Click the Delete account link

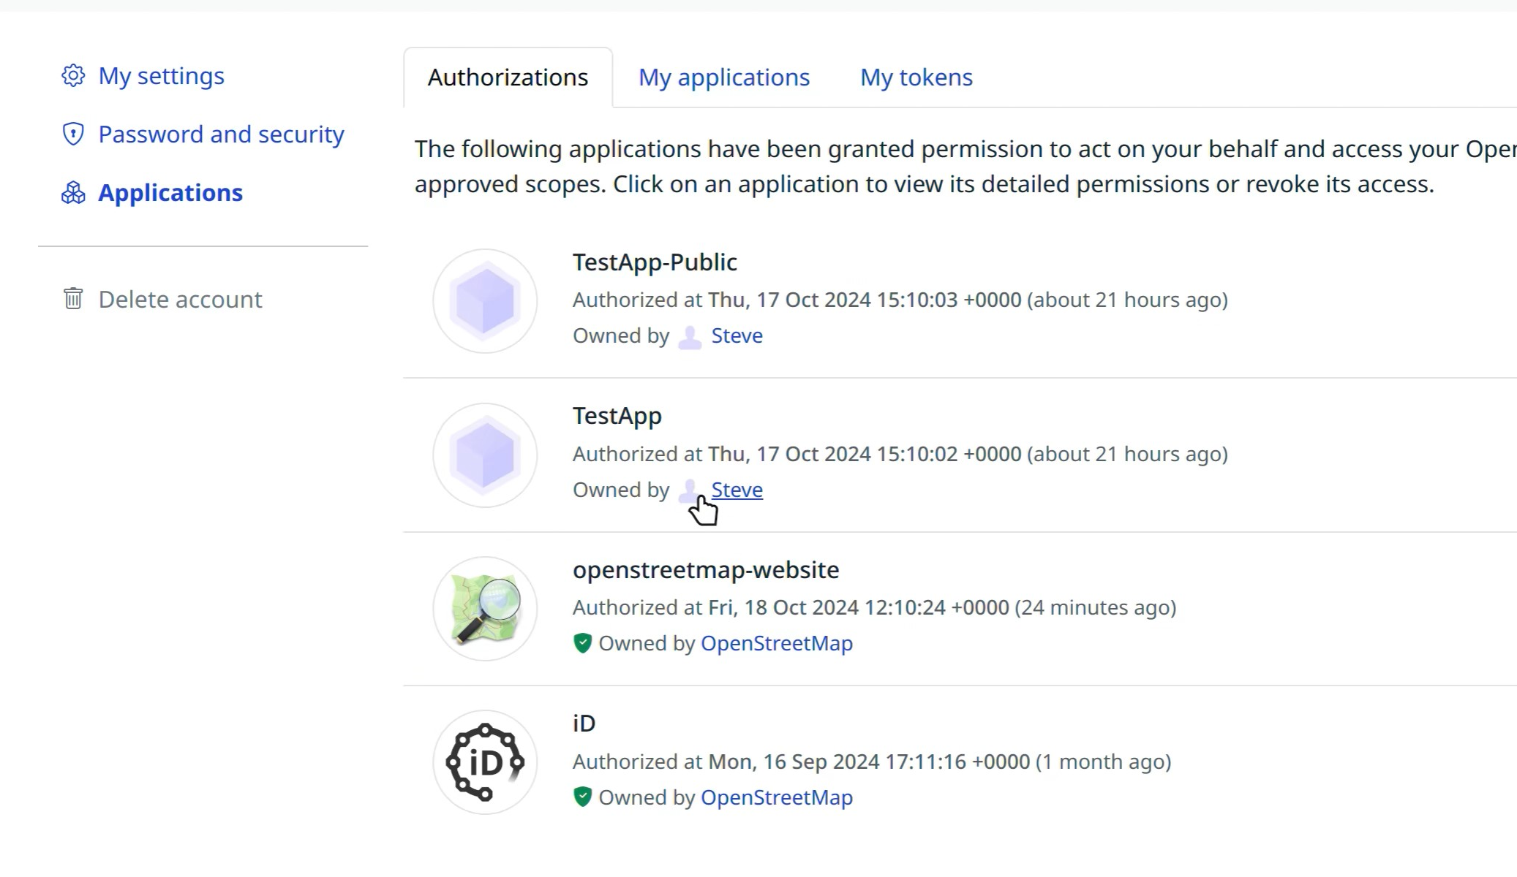coord(180,300)
